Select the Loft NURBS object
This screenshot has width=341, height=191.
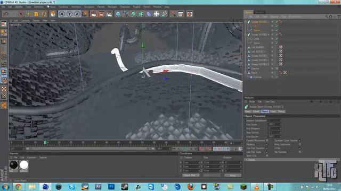(x=257, y=47)
